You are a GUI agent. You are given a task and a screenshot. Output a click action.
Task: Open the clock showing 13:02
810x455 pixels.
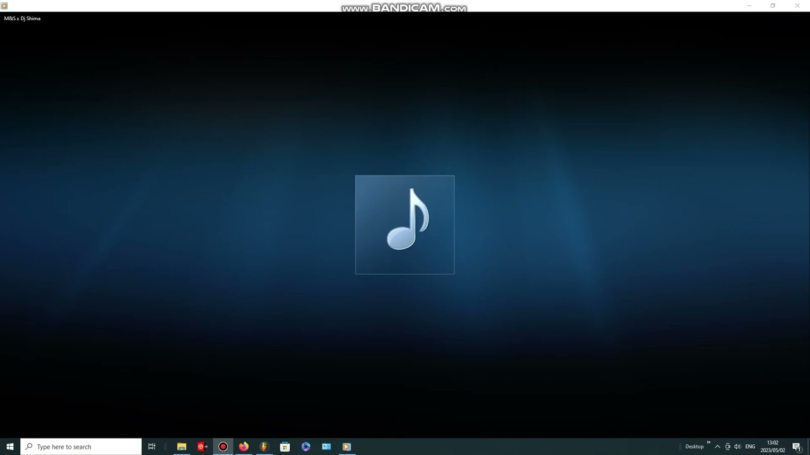pos(773,447)
